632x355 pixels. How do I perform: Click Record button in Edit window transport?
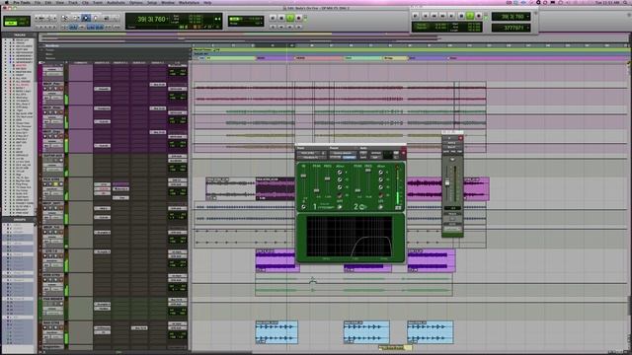(298, 18)
